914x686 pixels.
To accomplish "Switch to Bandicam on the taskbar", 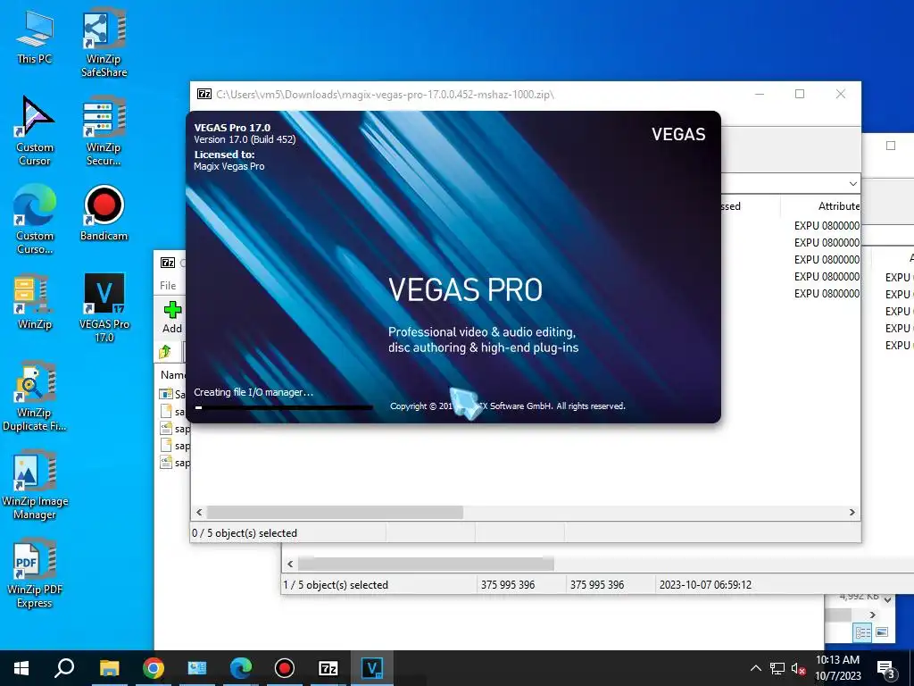I will (285, 668).
